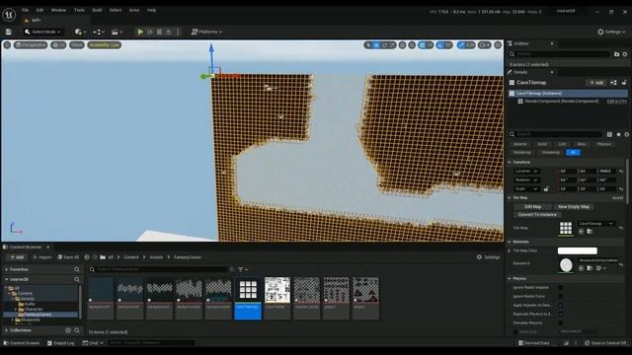632x355 pixels.
Task: Click the Edit Map button
Action: tap(533, 206)
